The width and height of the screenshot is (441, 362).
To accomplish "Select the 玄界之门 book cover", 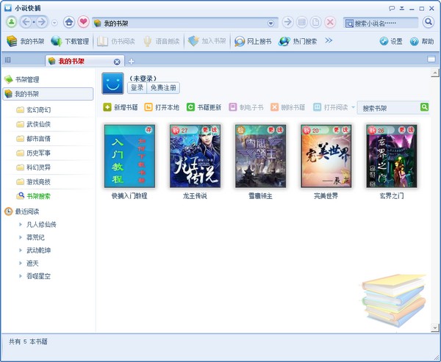I will click(x=392, y=156).
